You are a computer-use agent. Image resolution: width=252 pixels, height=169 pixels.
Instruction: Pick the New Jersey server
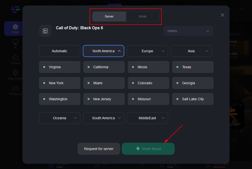coord(104,99)
